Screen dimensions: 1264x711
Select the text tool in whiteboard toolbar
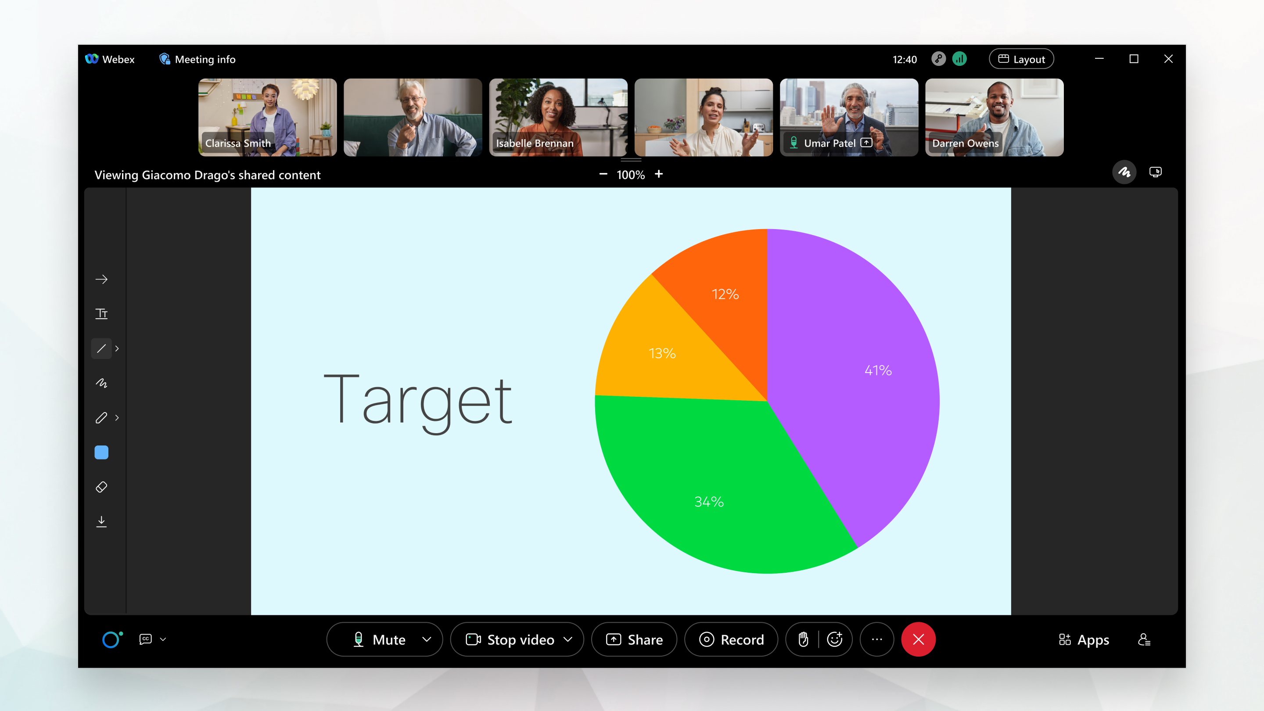click(102, 313)
